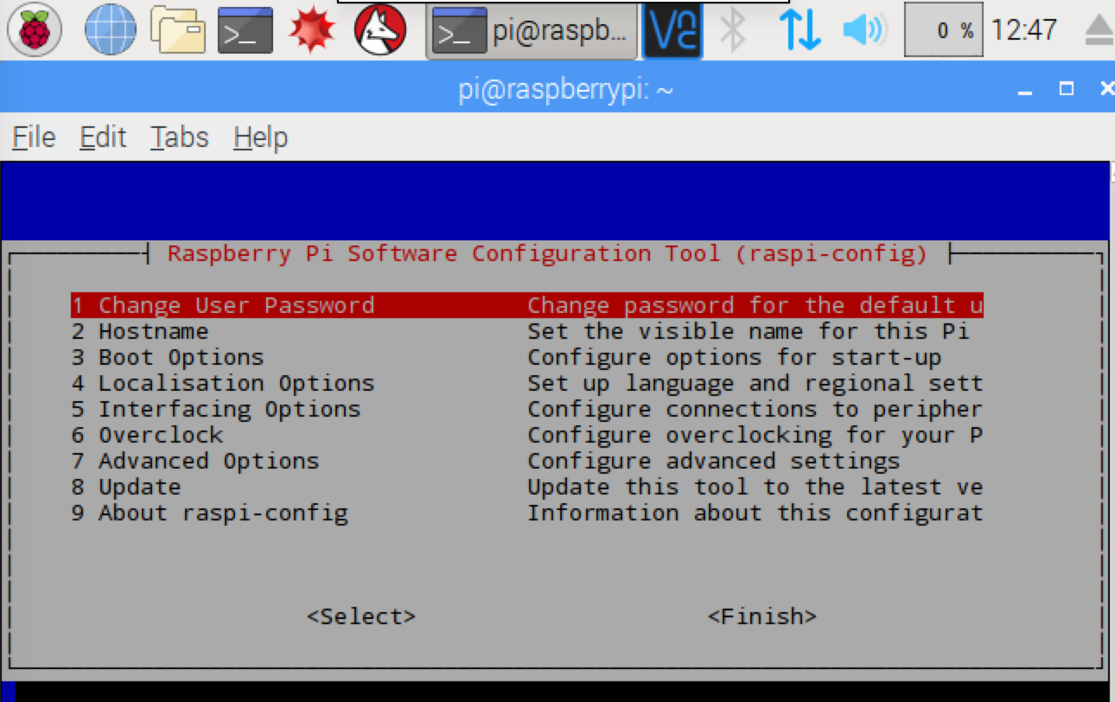Click the pi@raspberrypi: ~ window title bar

[557, 89]
